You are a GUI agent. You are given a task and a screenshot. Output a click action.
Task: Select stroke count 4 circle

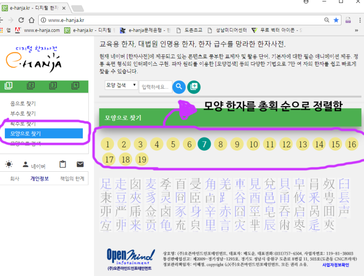157,144
